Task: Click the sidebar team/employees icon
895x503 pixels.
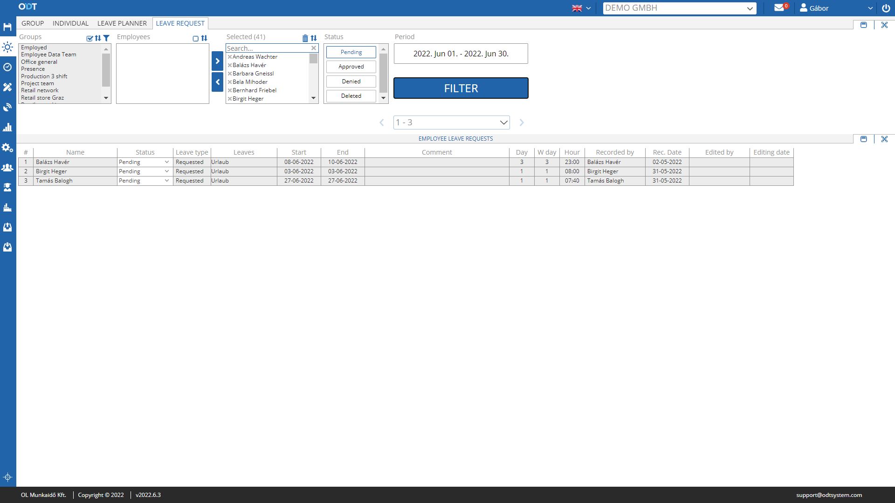Action: pyautogui.click(x=8, y=167)
